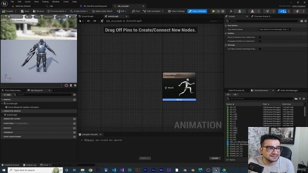The image size is (308, 173).
Task: Add a new Macro plus icon
Action: pos(75,128)
